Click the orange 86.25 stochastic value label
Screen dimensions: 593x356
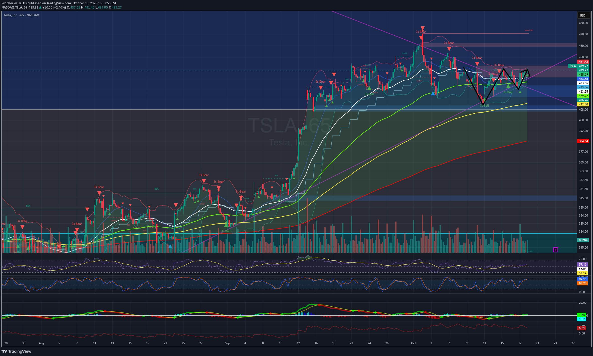point(582,283)
